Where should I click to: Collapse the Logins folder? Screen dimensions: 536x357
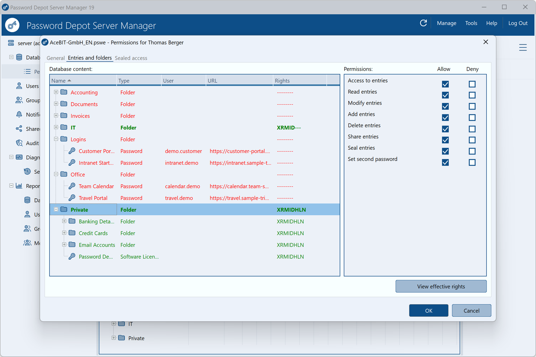(56, 139)
